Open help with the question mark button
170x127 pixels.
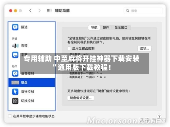click(x=159, y=116)
